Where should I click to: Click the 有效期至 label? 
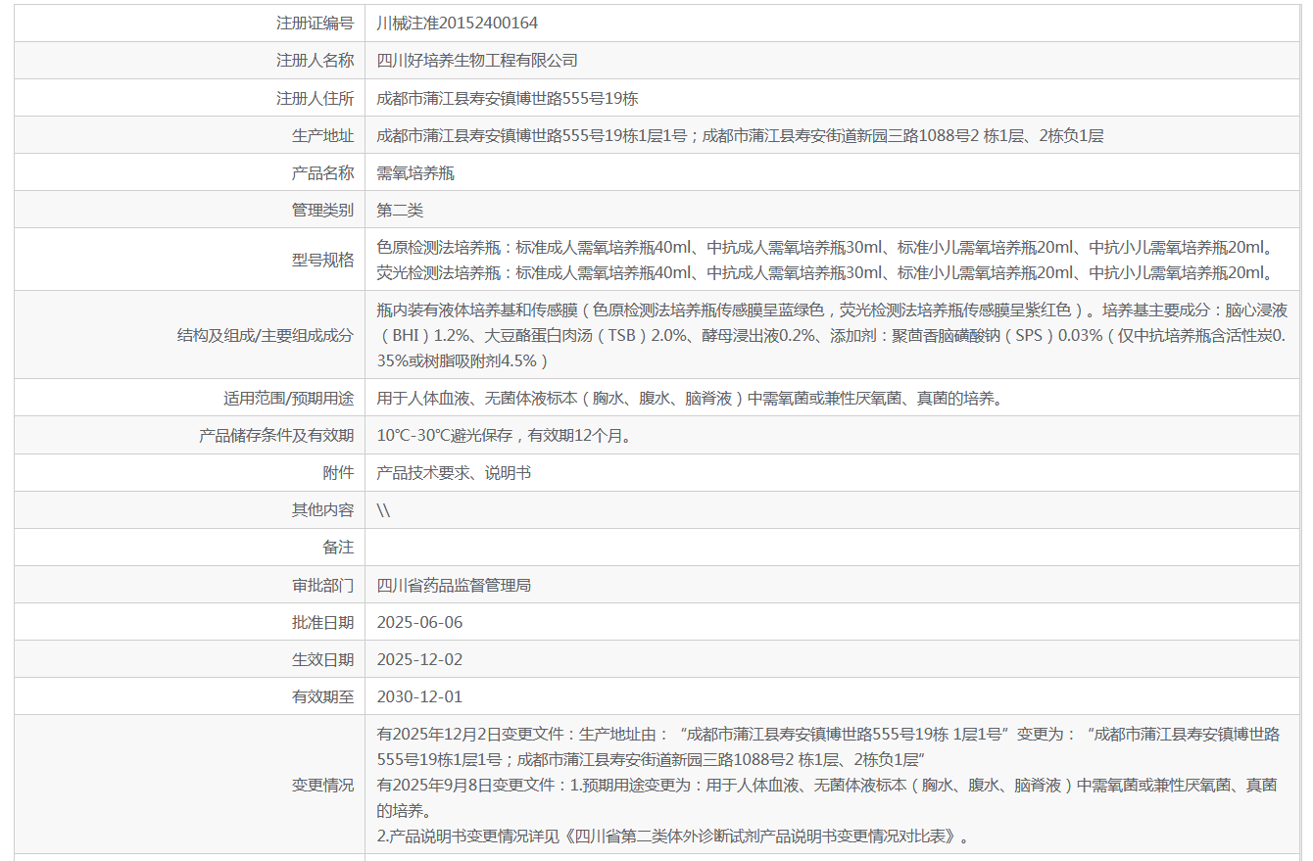(322, 696)
